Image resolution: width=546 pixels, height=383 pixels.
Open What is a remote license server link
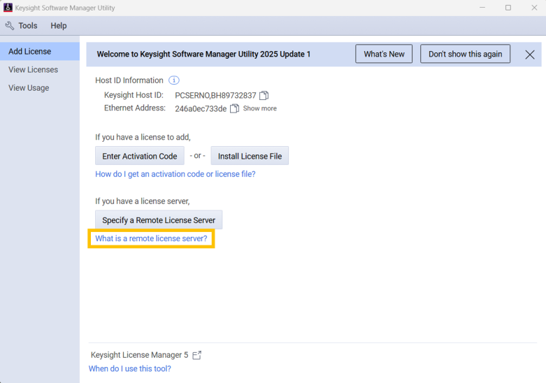coord(151,238)
